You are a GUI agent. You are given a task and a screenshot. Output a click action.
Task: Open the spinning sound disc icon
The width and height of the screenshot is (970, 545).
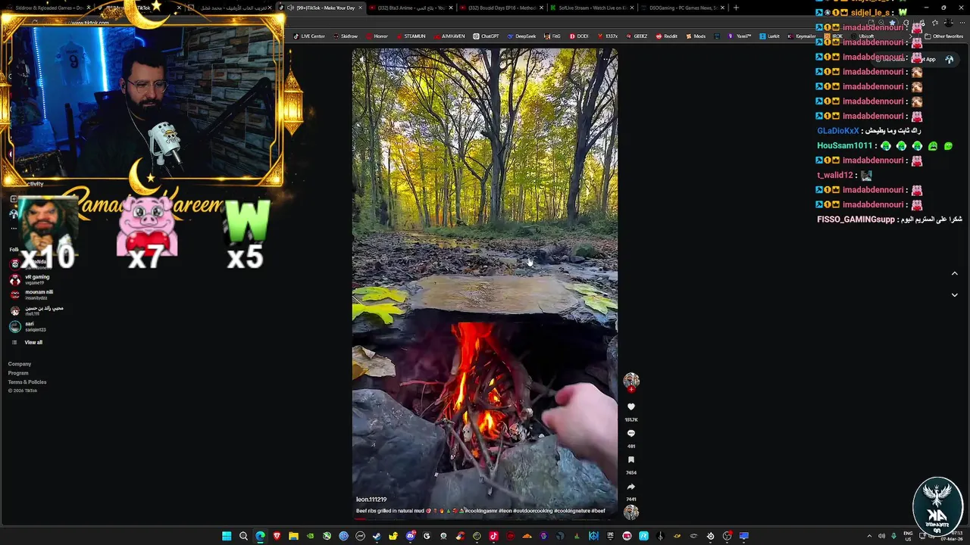coord(631,512)
